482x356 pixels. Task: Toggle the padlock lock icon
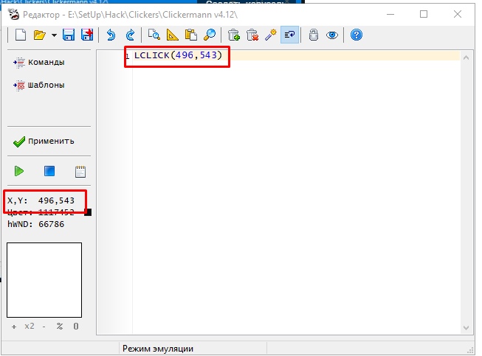(314, 35)
